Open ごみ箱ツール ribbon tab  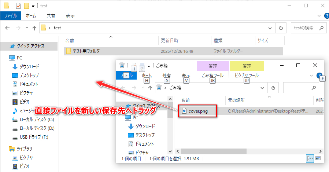(212, 76)
